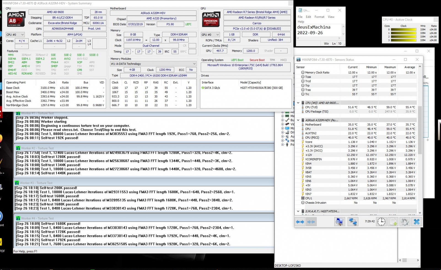Click the fan icon beside CPU1

tap(303, 198)
